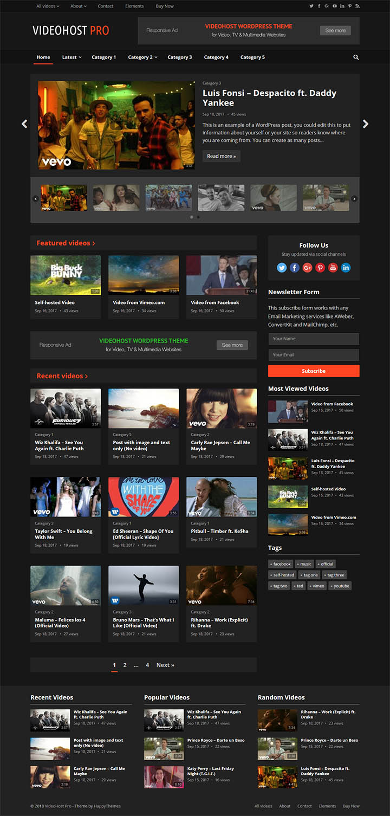Image resolution: width=390 pixels, height=816 pixels.
Task: Click the YouTube circle under Follow Us
Action: click(x=333, y=267)
